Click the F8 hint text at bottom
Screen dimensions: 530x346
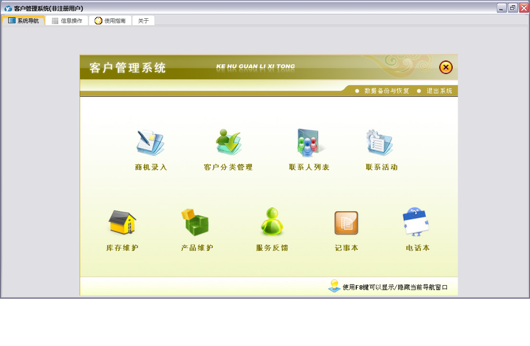(395, 287)
